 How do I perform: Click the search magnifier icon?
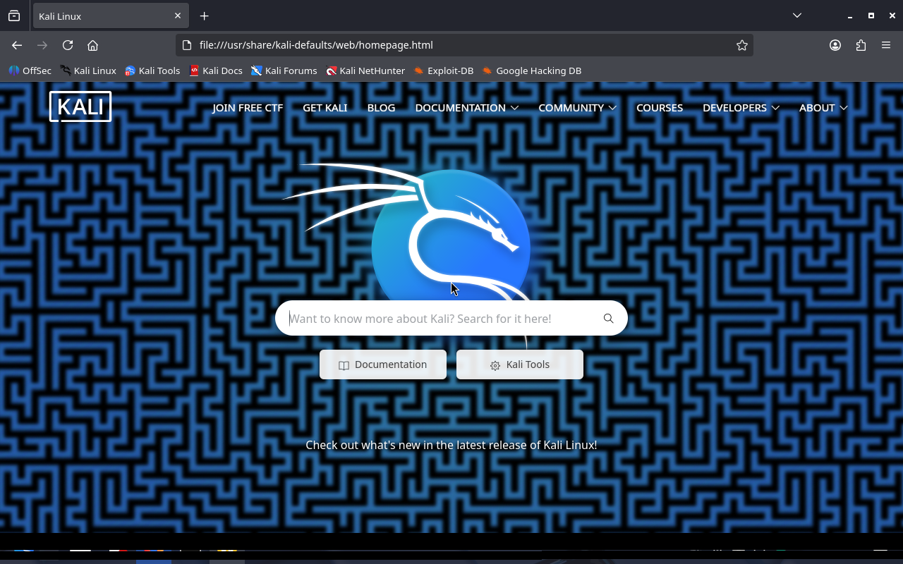coord(608,319)
